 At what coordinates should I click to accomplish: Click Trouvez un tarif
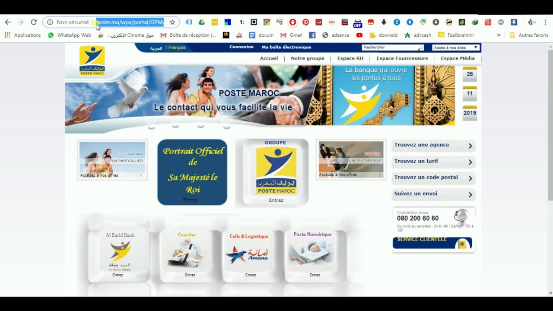point(433,162)
